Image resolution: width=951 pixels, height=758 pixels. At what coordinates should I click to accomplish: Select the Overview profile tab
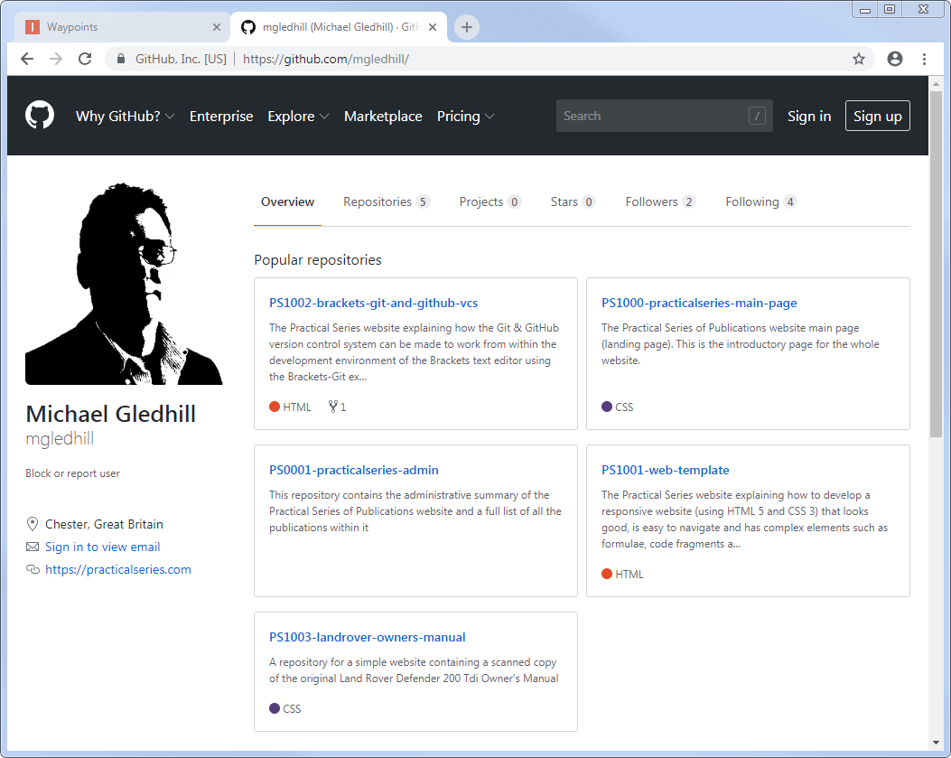(x=287, y=201)
